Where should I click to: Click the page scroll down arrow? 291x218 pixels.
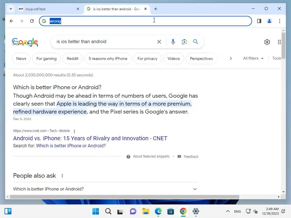click(283, 192)
